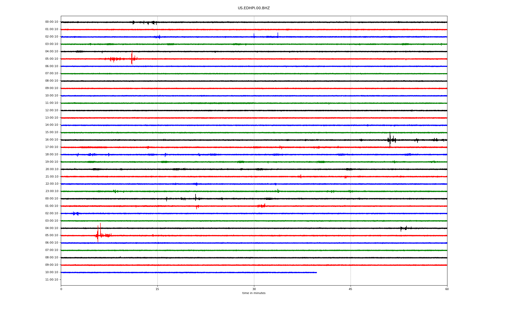
Task: Click the 30 tick label on x-axis
Action: click(254, 289)
